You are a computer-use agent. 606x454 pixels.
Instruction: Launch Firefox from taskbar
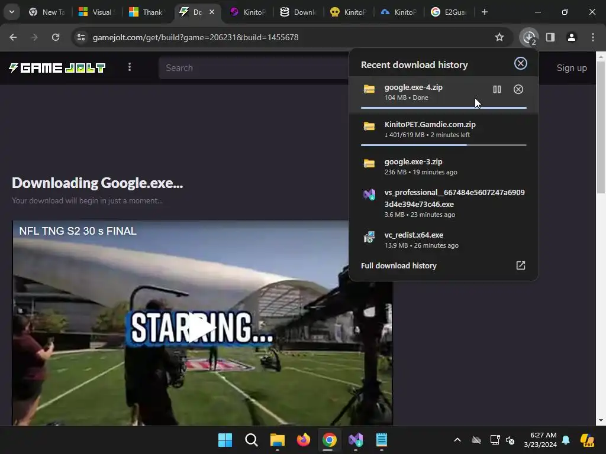pyautogui.click(x=304, y=440)
